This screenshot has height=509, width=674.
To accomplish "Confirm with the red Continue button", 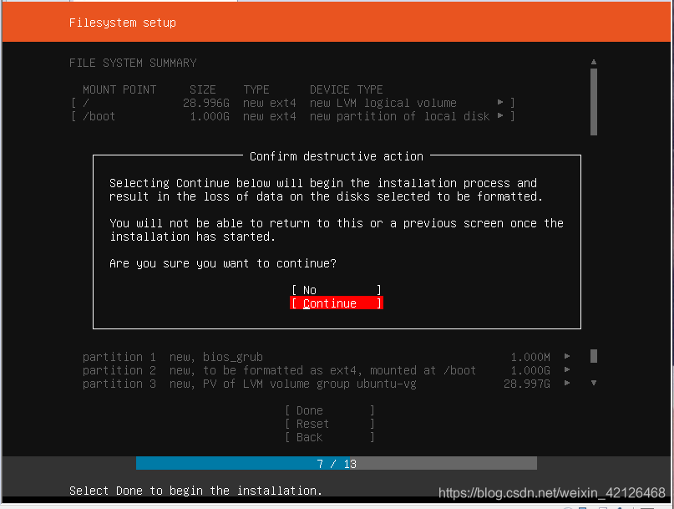I will (x=336, y=303).
